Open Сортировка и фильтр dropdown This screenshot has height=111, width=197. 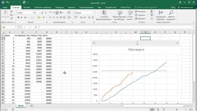161,15
